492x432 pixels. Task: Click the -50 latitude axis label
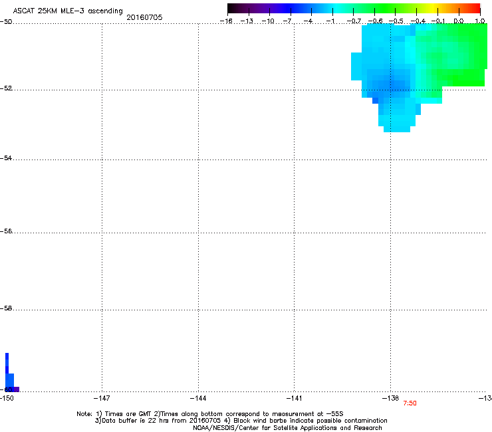point(6,22)
